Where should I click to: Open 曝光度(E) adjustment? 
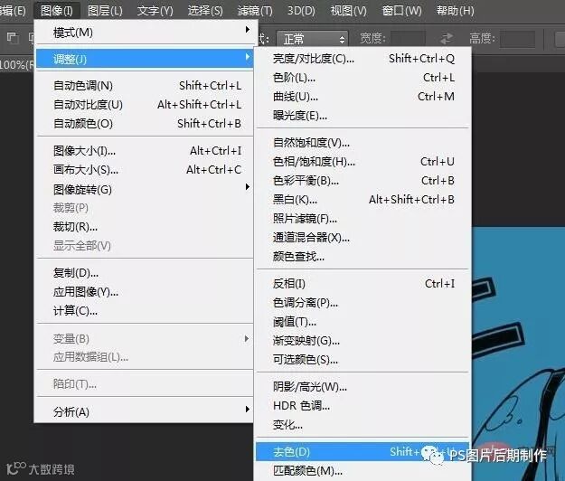click(x=363, y=116)
